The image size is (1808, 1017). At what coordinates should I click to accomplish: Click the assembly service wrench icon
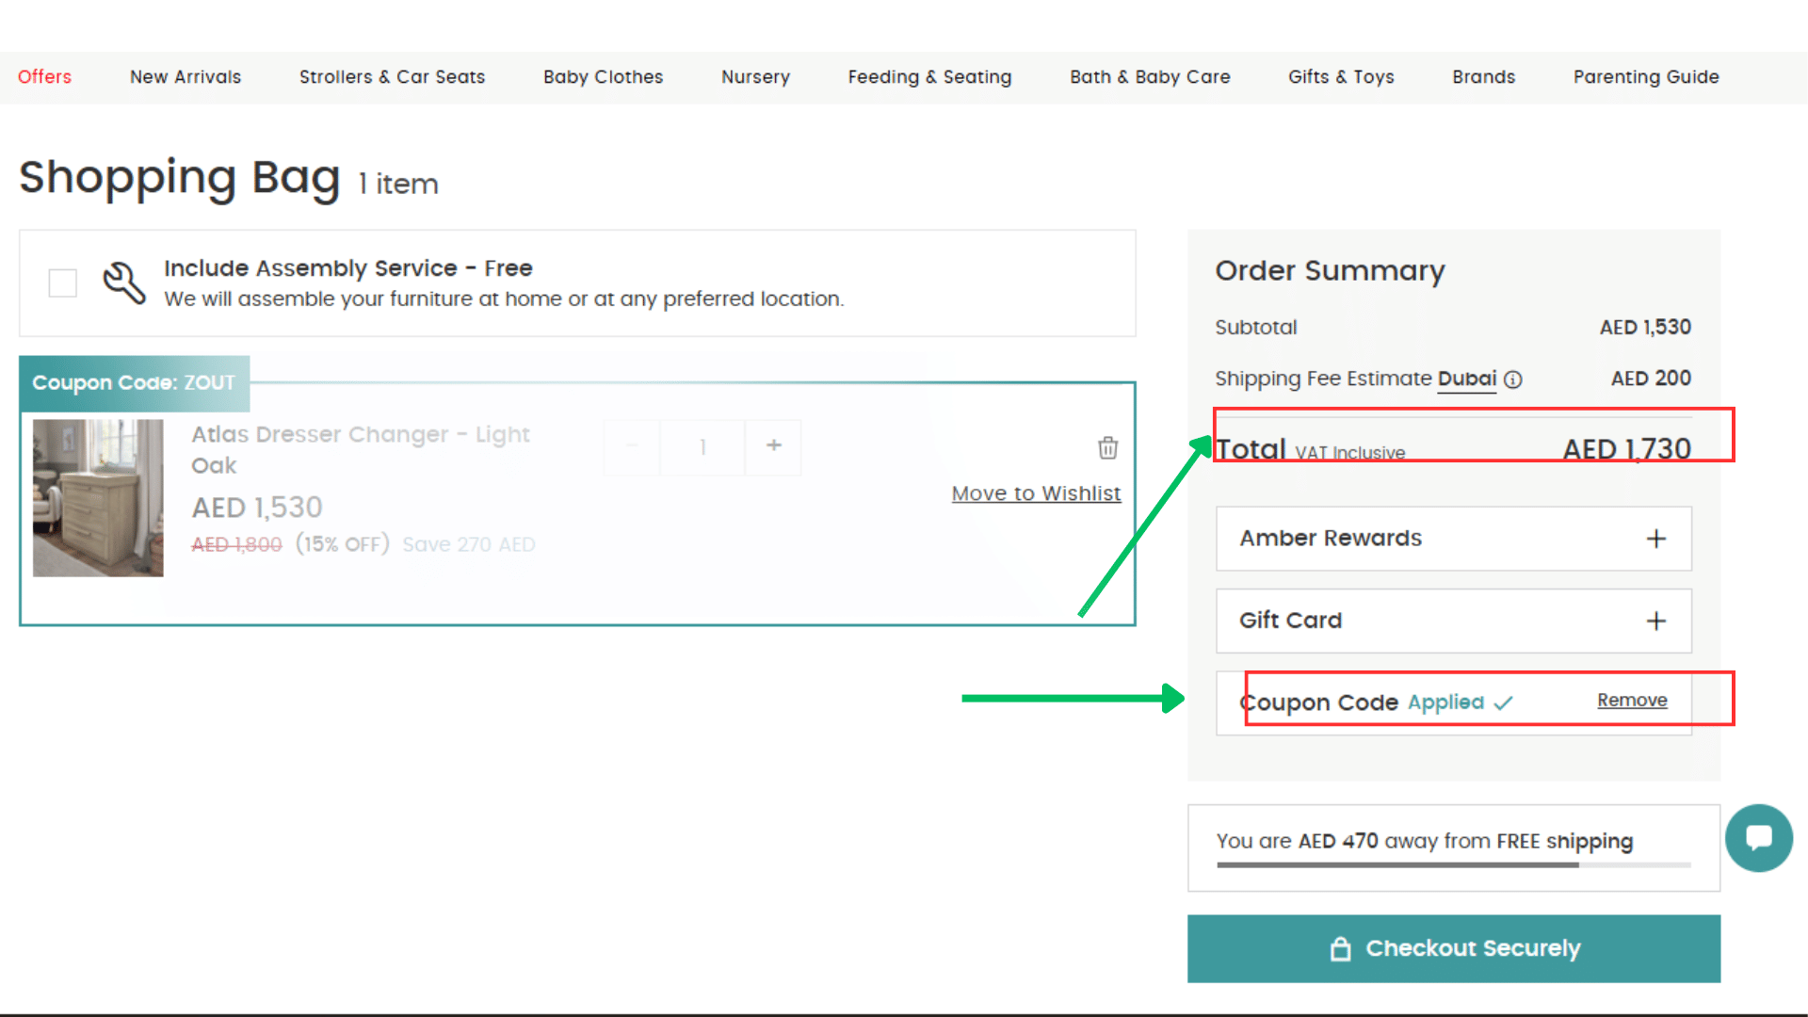tap(124, 282)
